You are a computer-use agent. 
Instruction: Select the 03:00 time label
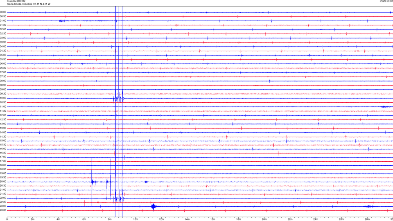tap(3, 38)
